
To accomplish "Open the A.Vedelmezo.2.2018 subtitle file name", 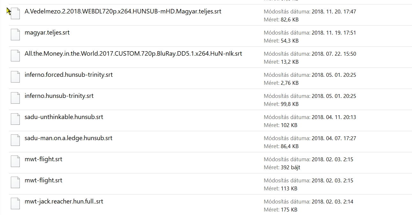I will (123, 12).
